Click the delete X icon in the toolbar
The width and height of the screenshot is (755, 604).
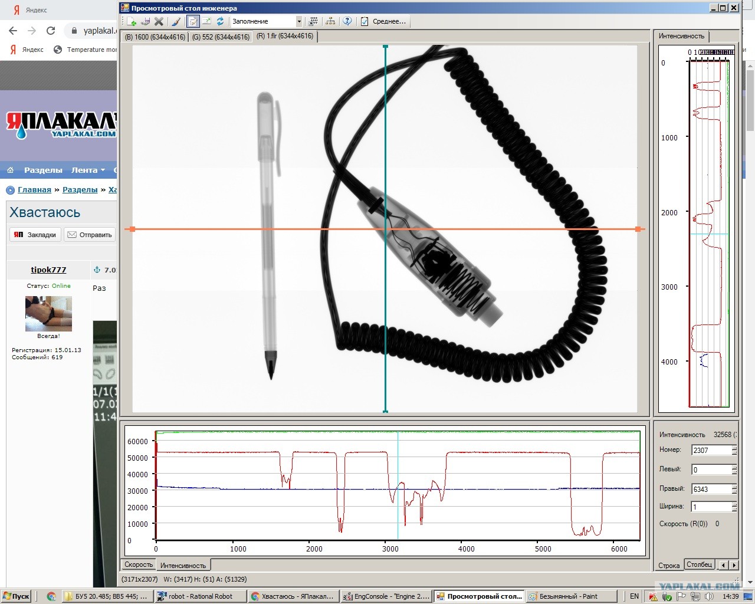(159, 21)
